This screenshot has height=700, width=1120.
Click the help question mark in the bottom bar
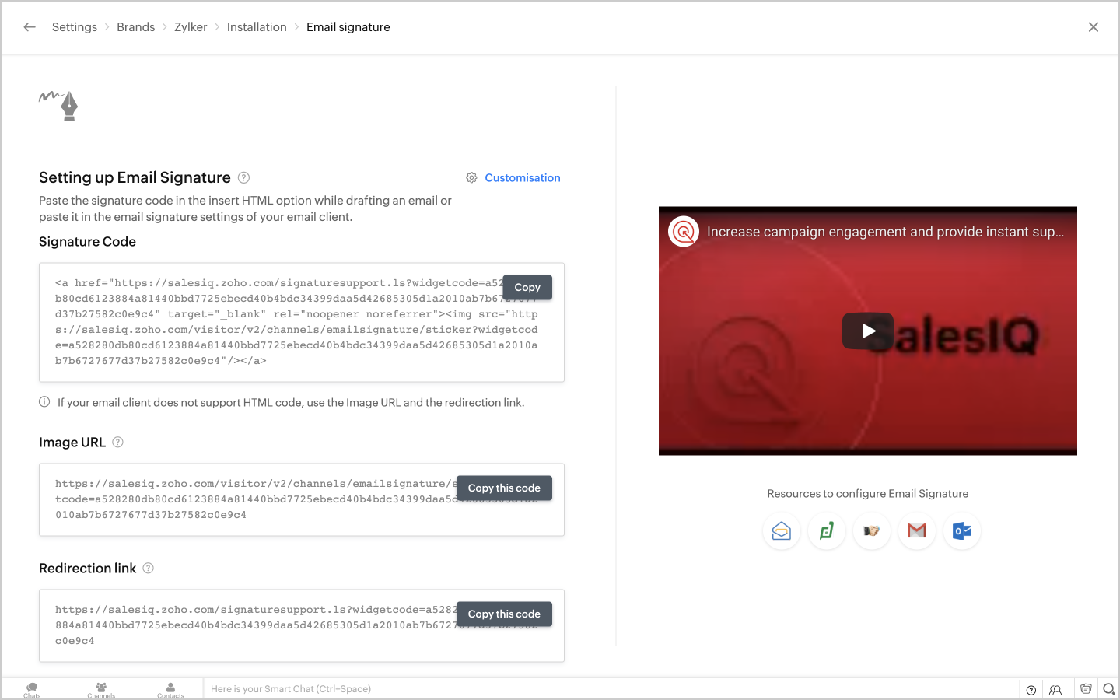click(x=1031, y=690)
